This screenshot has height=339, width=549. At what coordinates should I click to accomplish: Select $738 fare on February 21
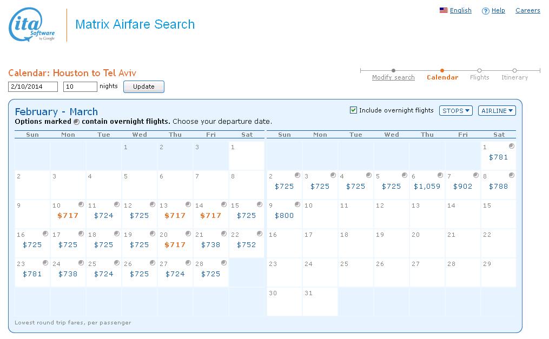coord(211,245)
